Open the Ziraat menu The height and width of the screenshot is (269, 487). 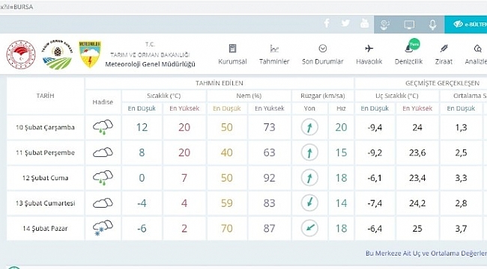pos(444,55)
